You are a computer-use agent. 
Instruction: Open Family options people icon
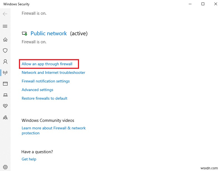coord(5,117)
